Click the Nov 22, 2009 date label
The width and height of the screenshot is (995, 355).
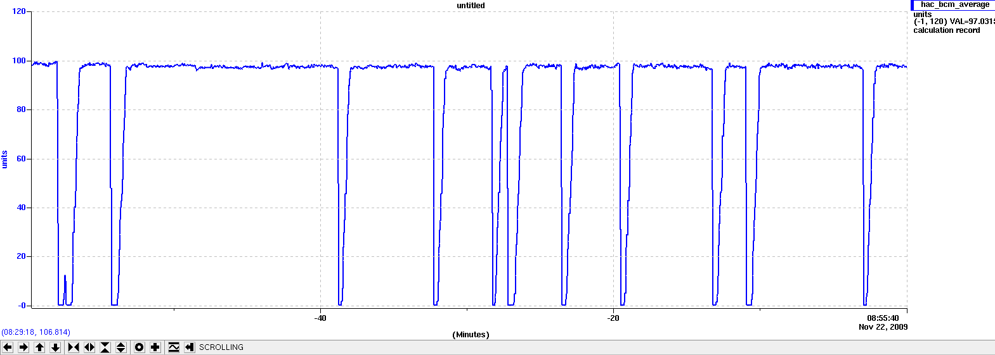tap(883, 327)
